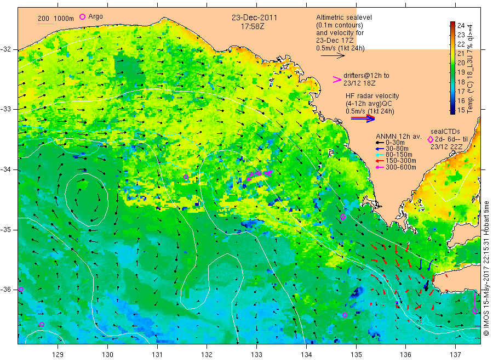493x362 pixels.
Task: Click the latitude label '-32'
Action: [x=5, y=49]
